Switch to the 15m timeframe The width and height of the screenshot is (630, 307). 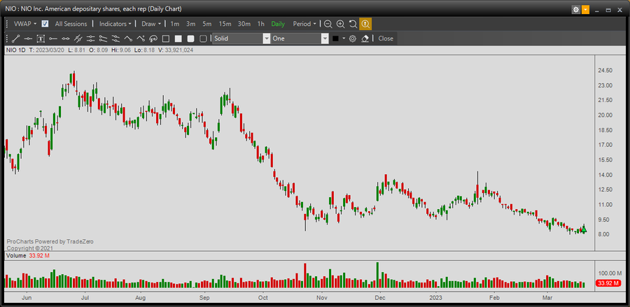click(225, 24)
